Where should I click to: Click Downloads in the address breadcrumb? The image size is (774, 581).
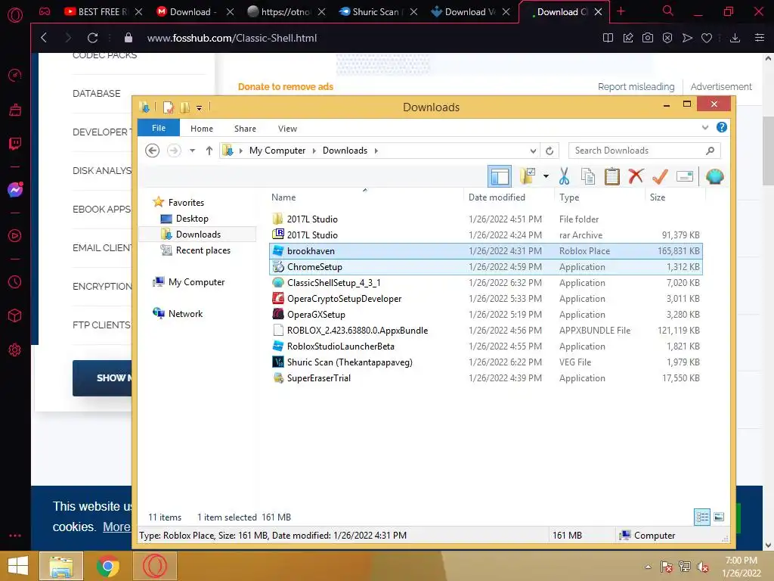pyautogui.click(x=345, y=151)
